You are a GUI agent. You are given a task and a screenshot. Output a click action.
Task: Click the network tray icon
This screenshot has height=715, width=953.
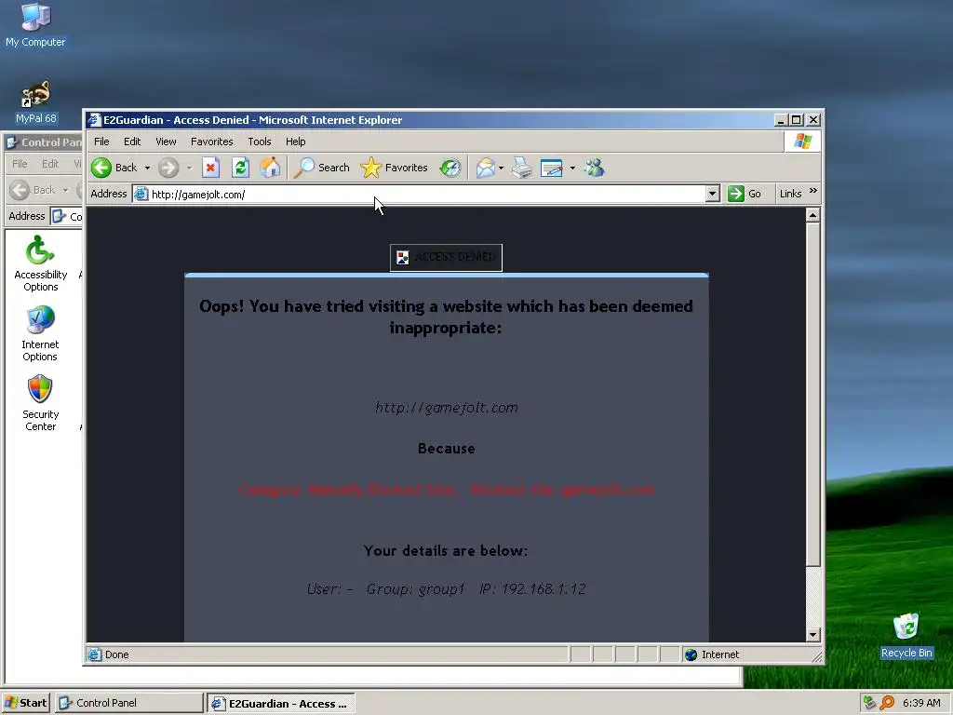870,703
